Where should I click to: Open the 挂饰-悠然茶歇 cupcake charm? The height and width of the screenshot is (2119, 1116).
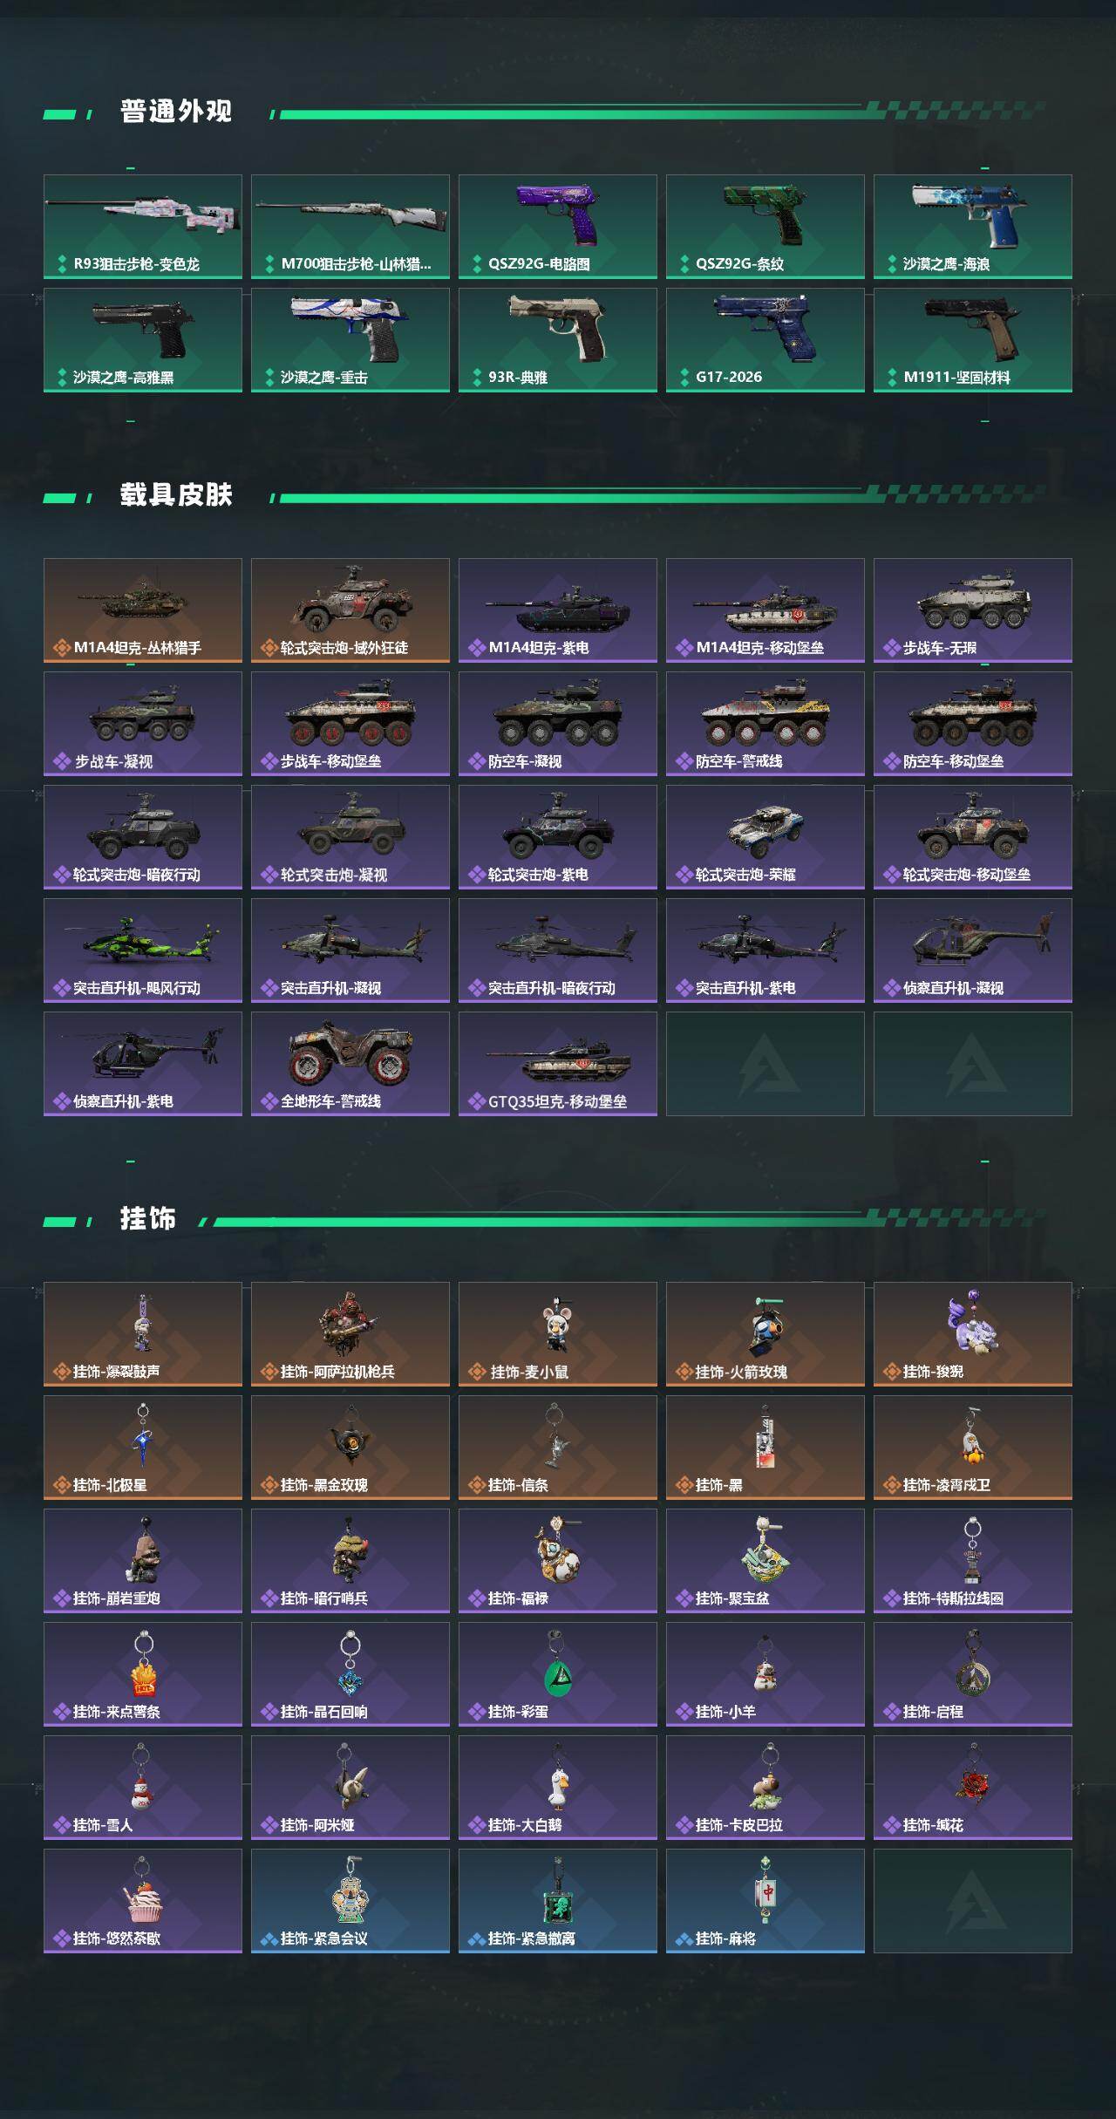pyautogui.click(x=143, y=1901)
